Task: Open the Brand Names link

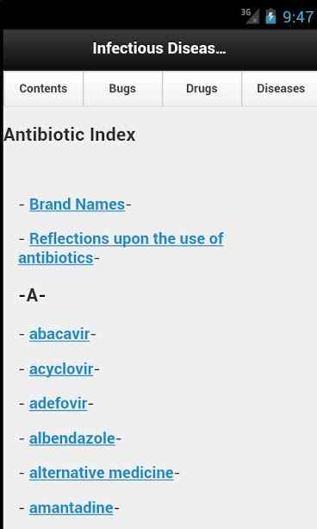Action: pyautogui.click(x=78, y=205)
